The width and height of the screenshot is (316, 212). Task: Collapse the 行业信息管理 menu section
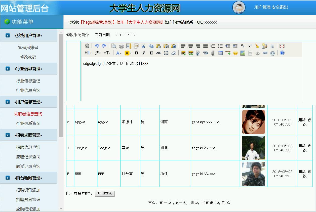pos(8,69)
